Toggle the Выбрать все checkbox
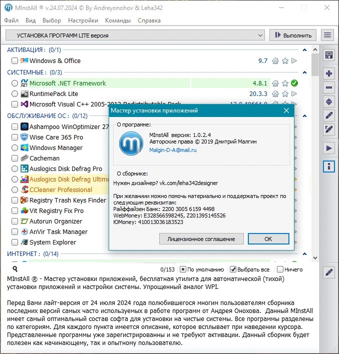The height and width of the screenshot is (354, 339). 233,269
